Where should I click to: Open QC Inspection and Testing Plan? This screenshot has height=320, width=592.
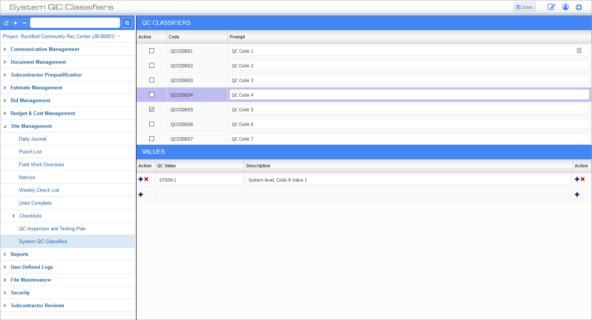tap(52, 228)
